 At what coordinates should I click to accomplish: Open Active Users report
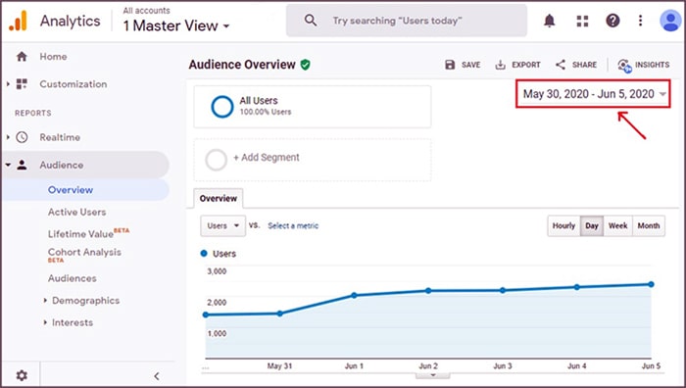click(x=77, y=212)
